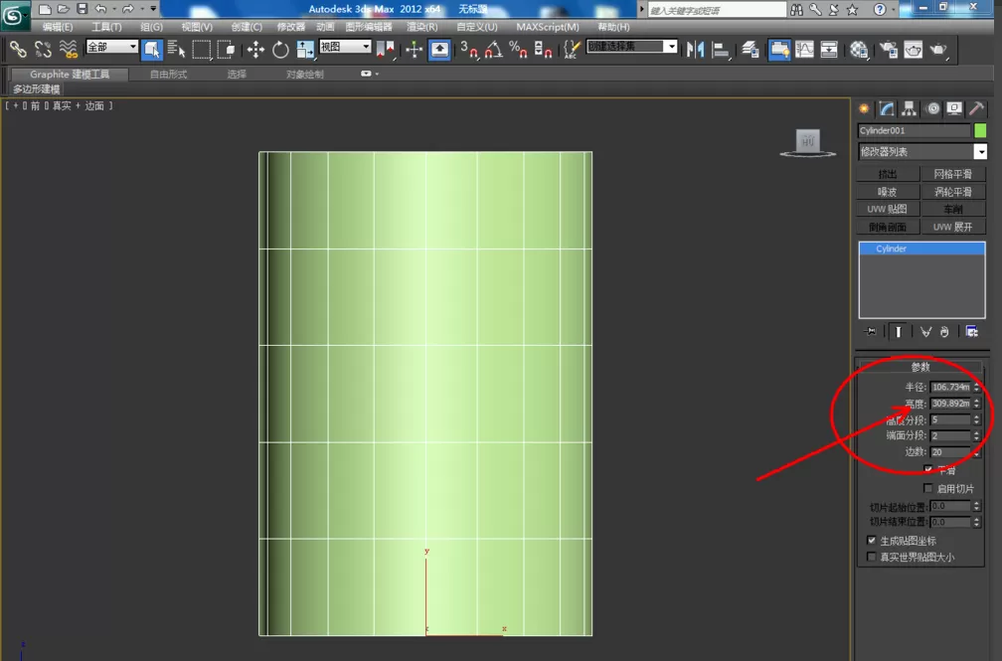1002x661 pixels.
Task: Open the 创建(C) menu
Action: (x=247, y=27)
